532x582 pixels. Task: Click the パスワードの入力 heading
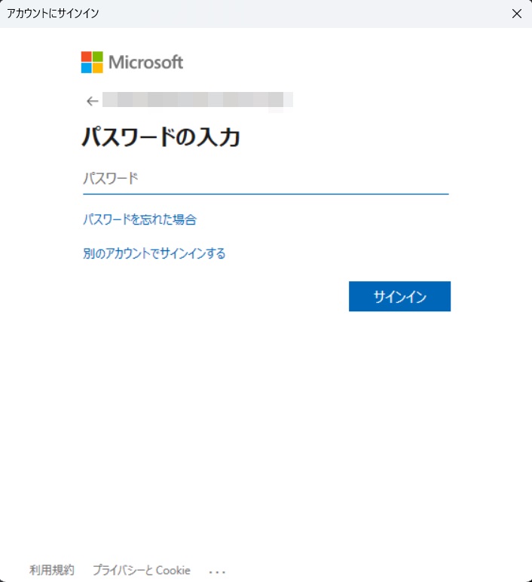tap(160, 138)
